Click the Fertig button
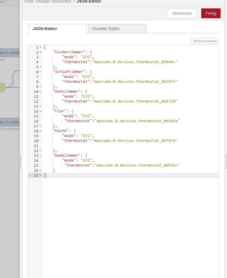 click(210, 13)
